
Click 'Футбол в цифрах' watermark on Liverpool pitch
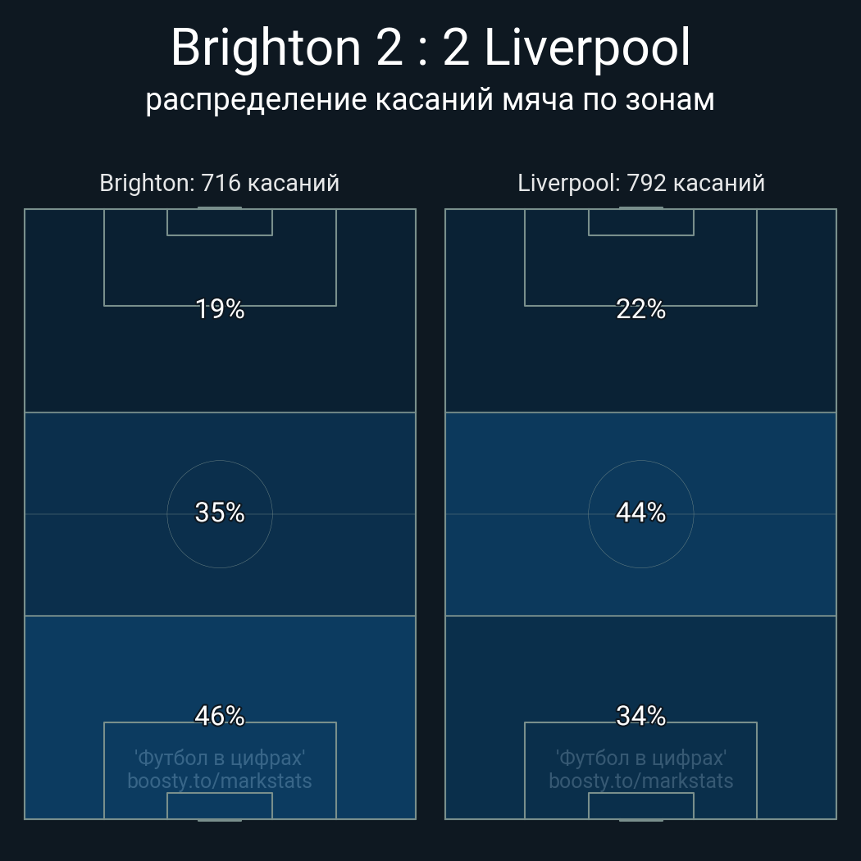(x=641, y=757)
